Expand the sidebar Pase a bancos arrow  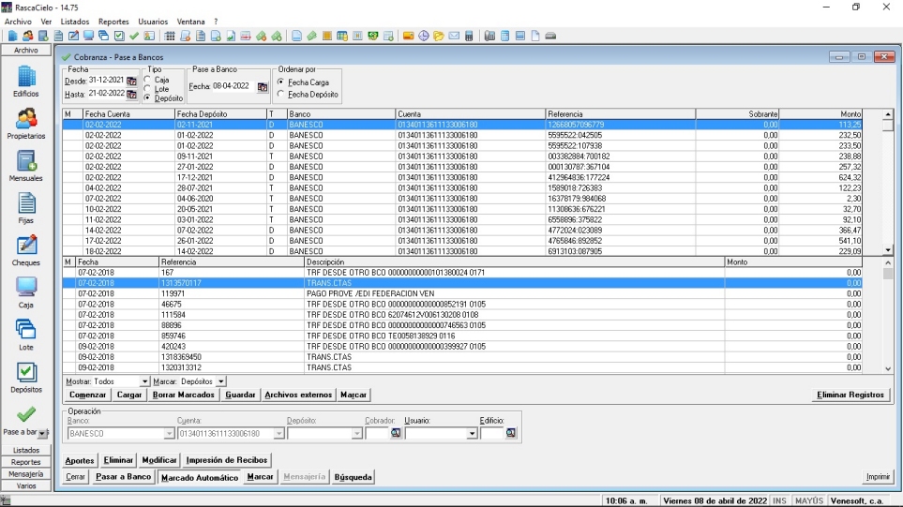click(43, 433)
